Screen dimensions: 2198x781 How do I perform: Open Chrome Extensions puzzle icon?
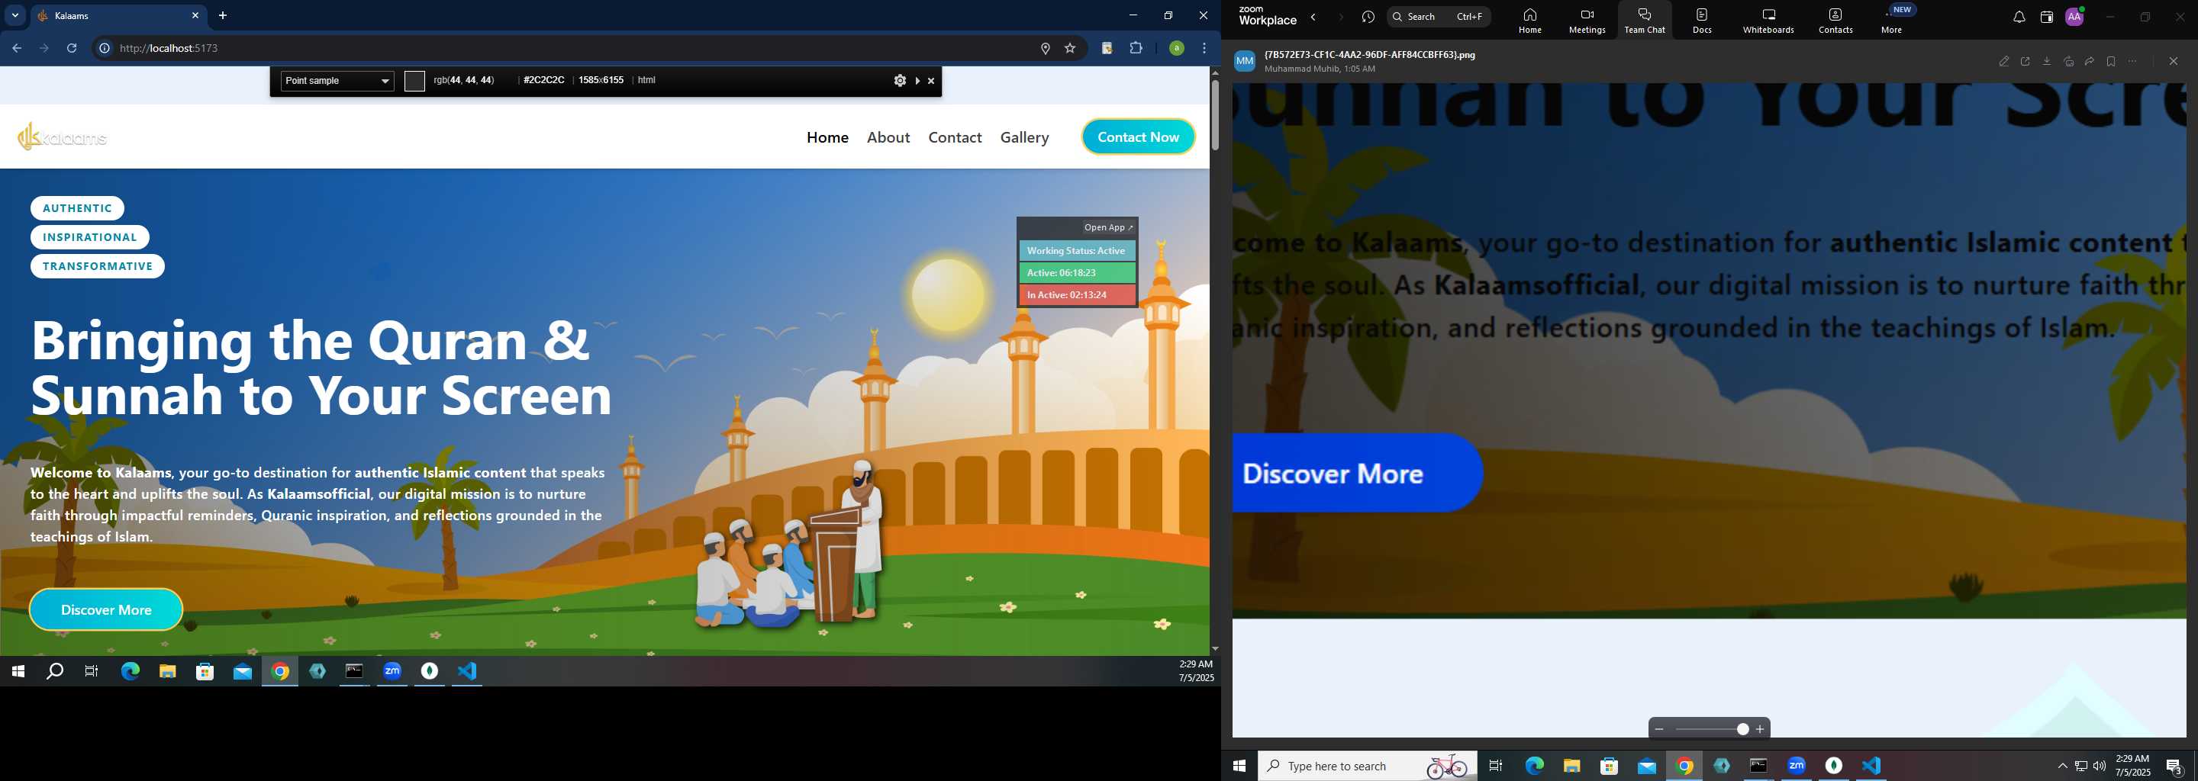[1136, 49]
